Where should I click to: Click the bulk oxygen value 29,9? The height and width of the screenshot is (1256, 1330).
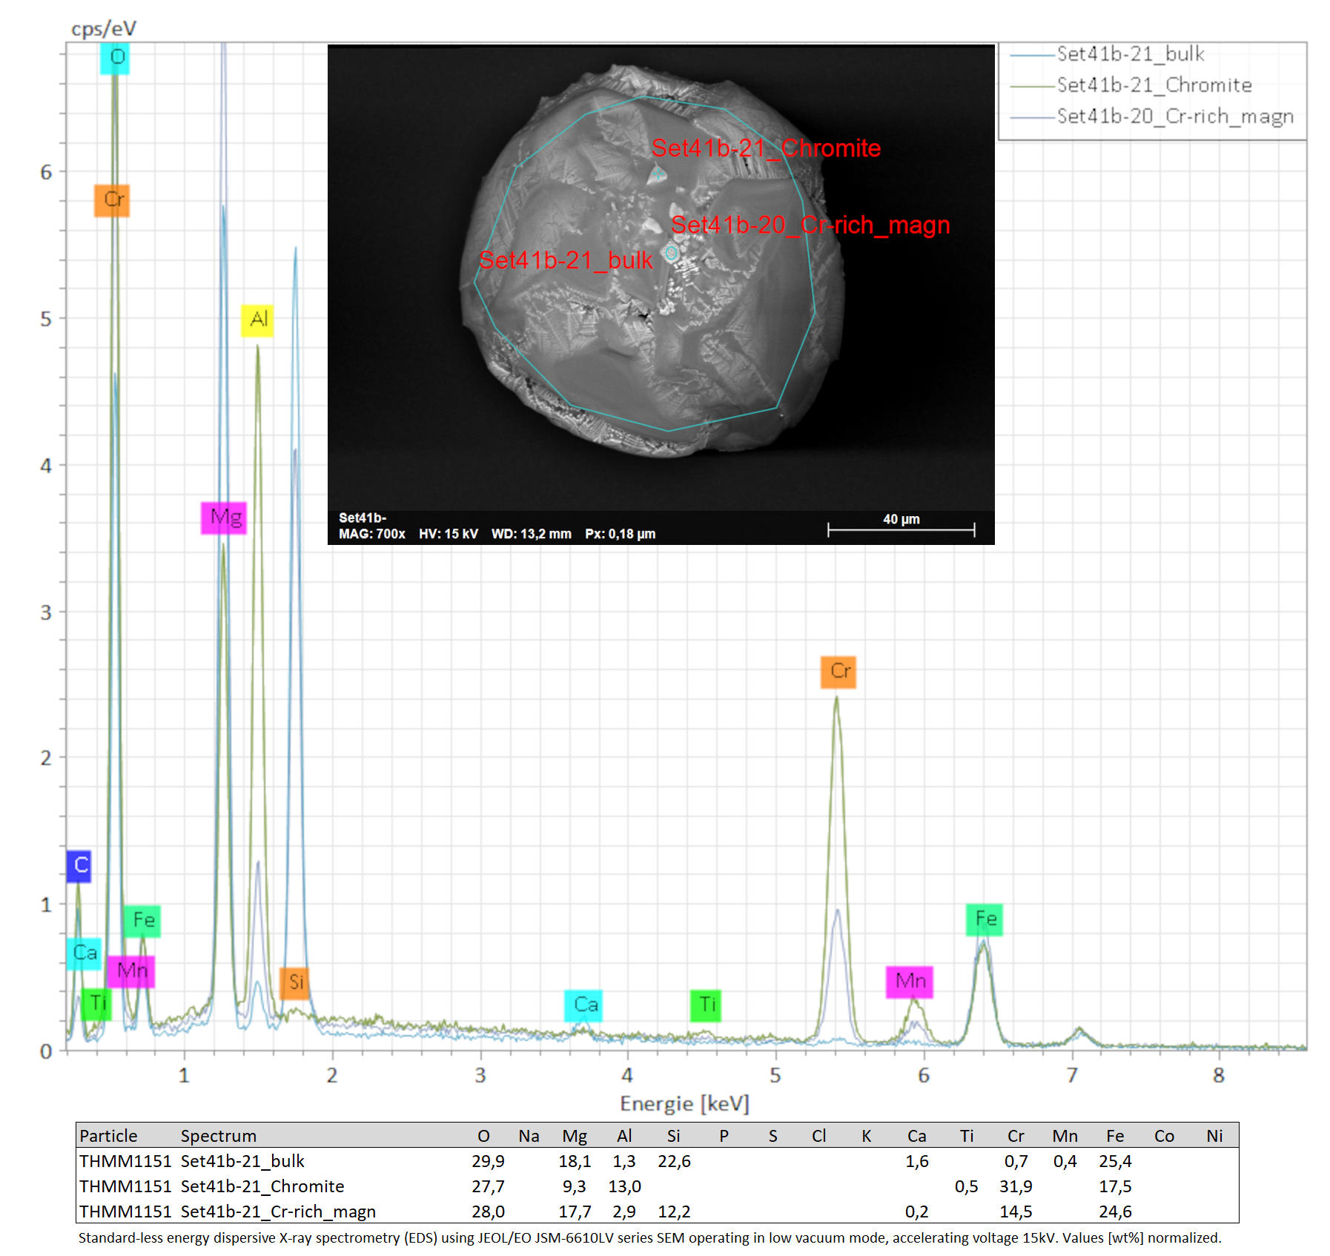coord(488,1161)
